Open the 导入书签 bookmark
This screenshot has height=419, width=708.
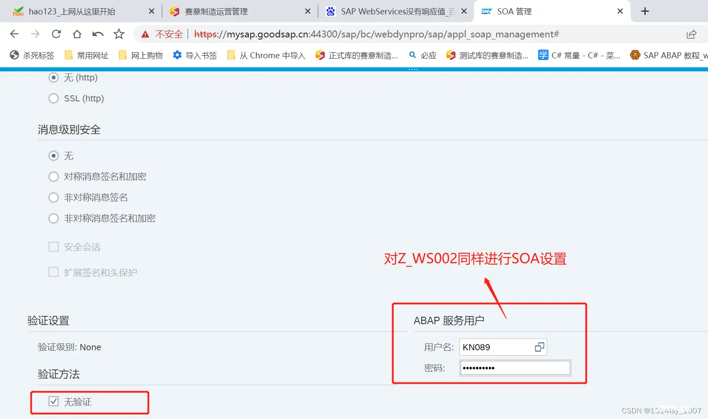195,55
